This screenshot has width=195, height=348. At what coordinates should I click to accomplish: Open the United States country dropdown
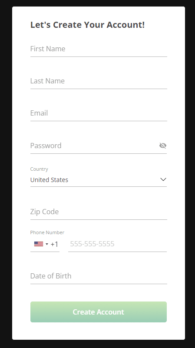[99, 180]
